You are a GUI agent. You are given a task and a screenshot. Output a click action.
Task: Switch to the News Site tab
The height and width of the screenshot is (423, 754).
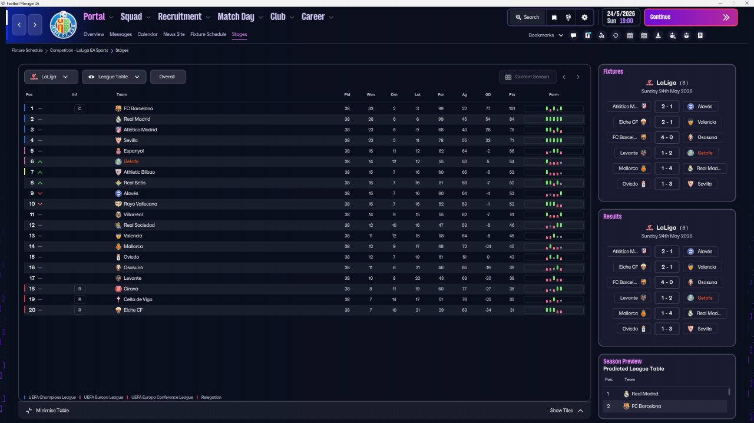(174, 34)
